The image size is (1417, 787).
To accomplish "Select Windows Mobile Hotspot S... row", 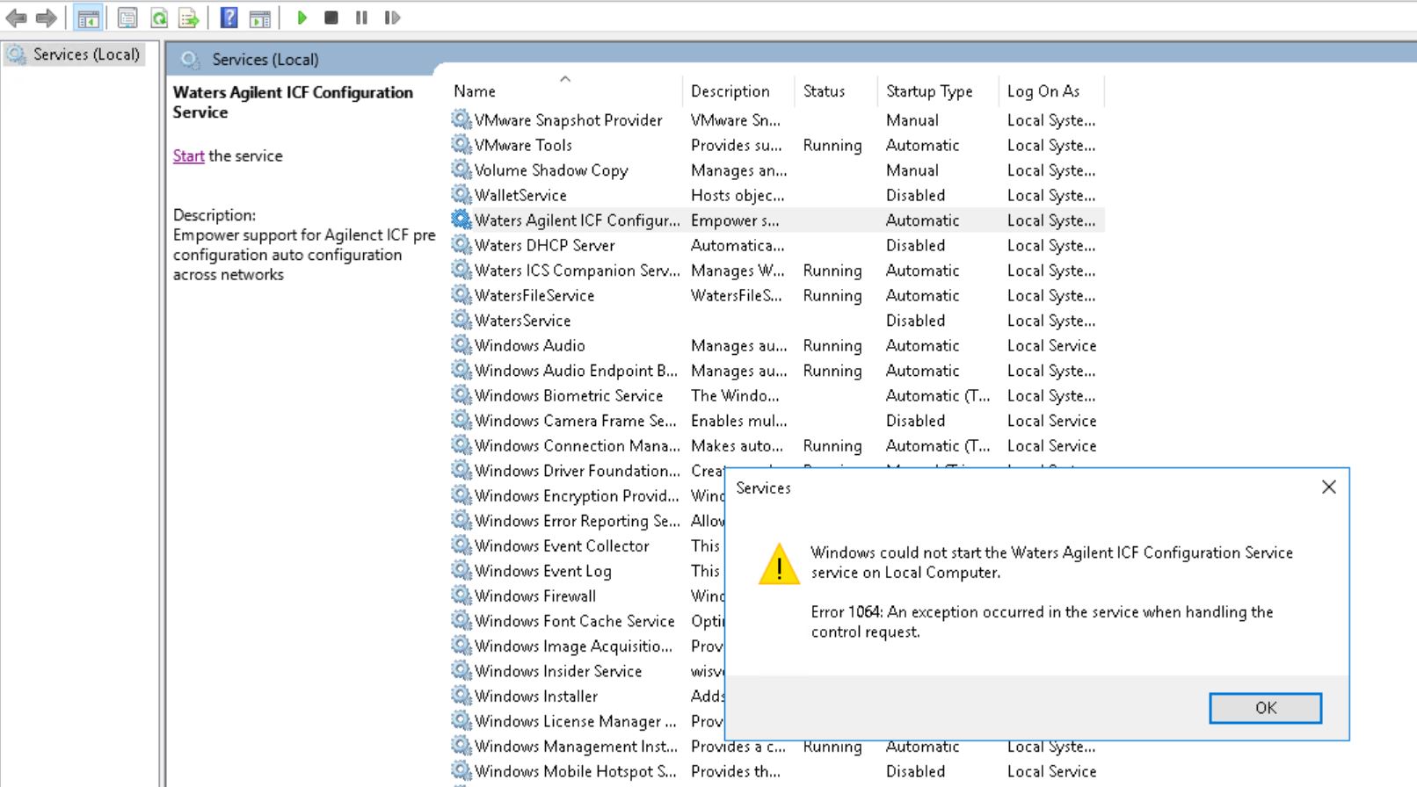I will click(x=776, y=771).
